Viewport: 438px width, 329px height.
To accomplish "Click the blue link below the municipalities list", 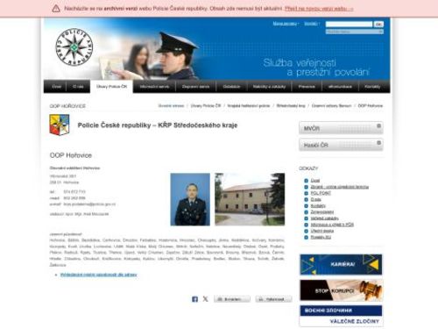I will coord(99,275).
